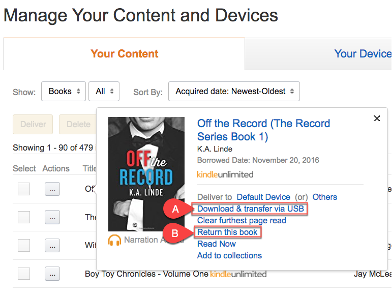The image size is (392, 295).
Task: Click the Delete button
Action: (x=78, y=124)
